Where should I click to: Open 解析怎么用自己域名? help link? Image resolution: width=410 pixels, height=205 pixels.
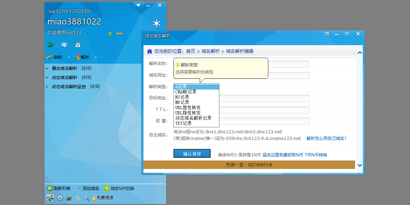tap(327, 138)
